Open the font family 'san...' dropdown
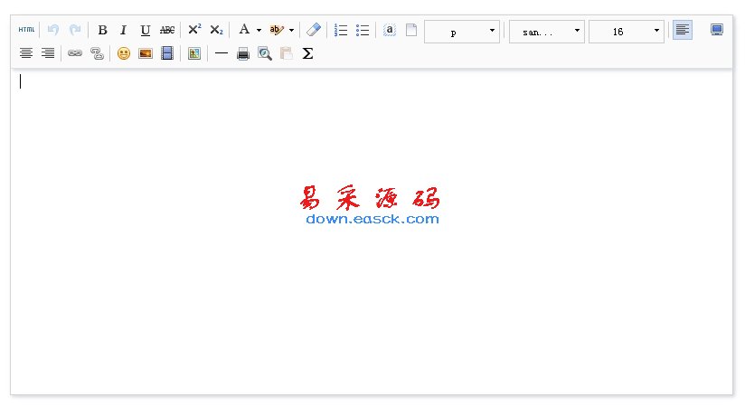The height and width of the screenshot is (416, 745). click(x=546, y=32)
